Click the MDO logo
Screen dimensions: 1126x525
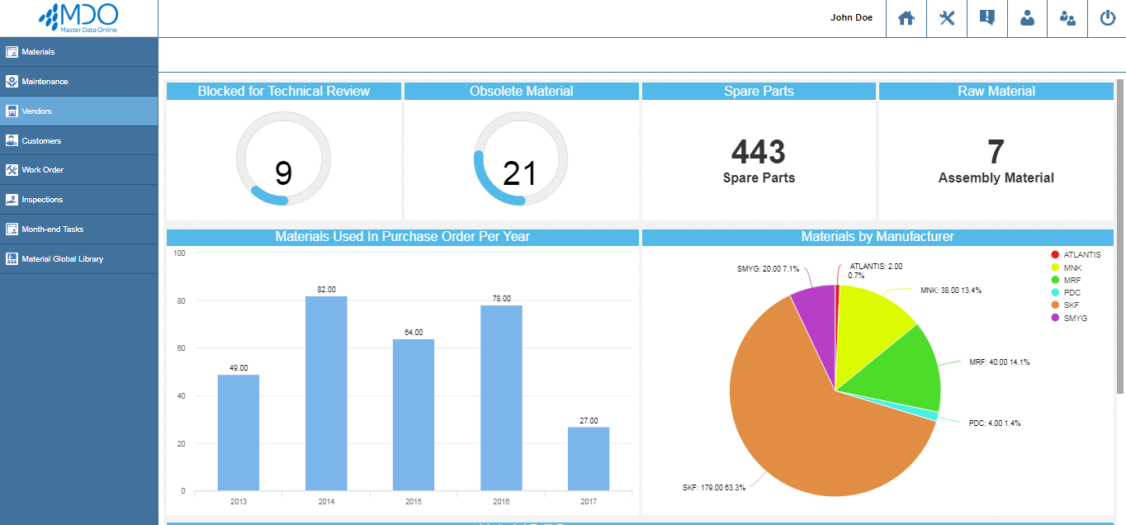pos(78,18)
